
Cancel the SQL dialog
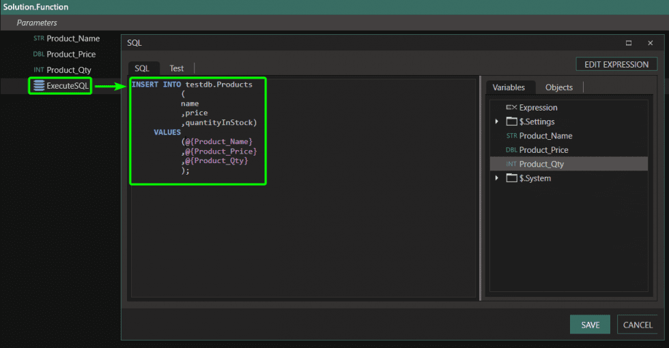pos(638,325)
